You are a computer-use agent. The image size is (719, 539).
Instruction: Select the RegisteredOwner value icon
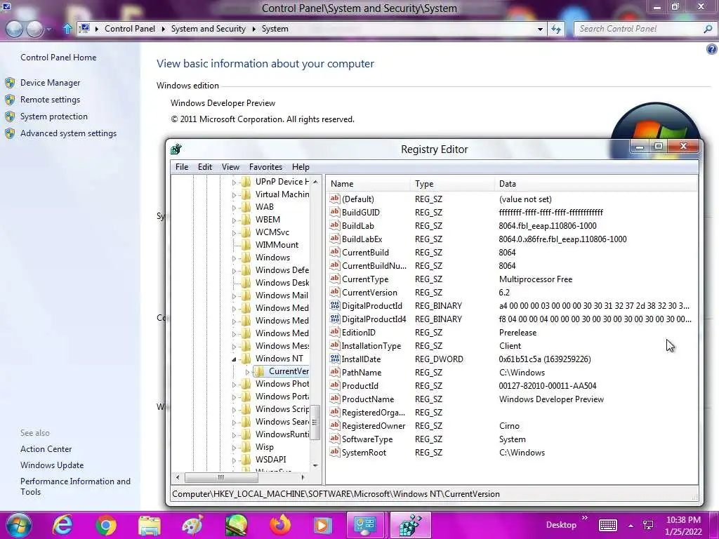(335, 426)
